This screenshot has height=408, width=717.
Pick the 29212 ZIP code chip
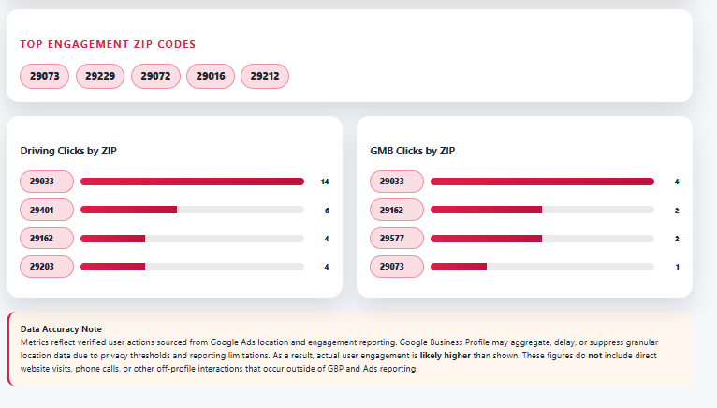click(x=265, y=77)
